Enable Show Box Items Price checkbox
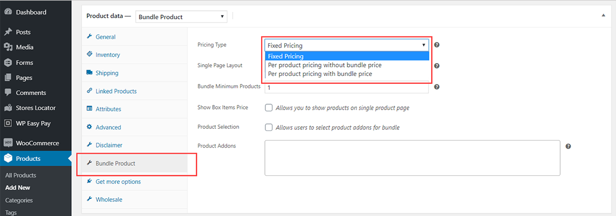The width and height of the screenshot is (616, 216). pos(269,107)
